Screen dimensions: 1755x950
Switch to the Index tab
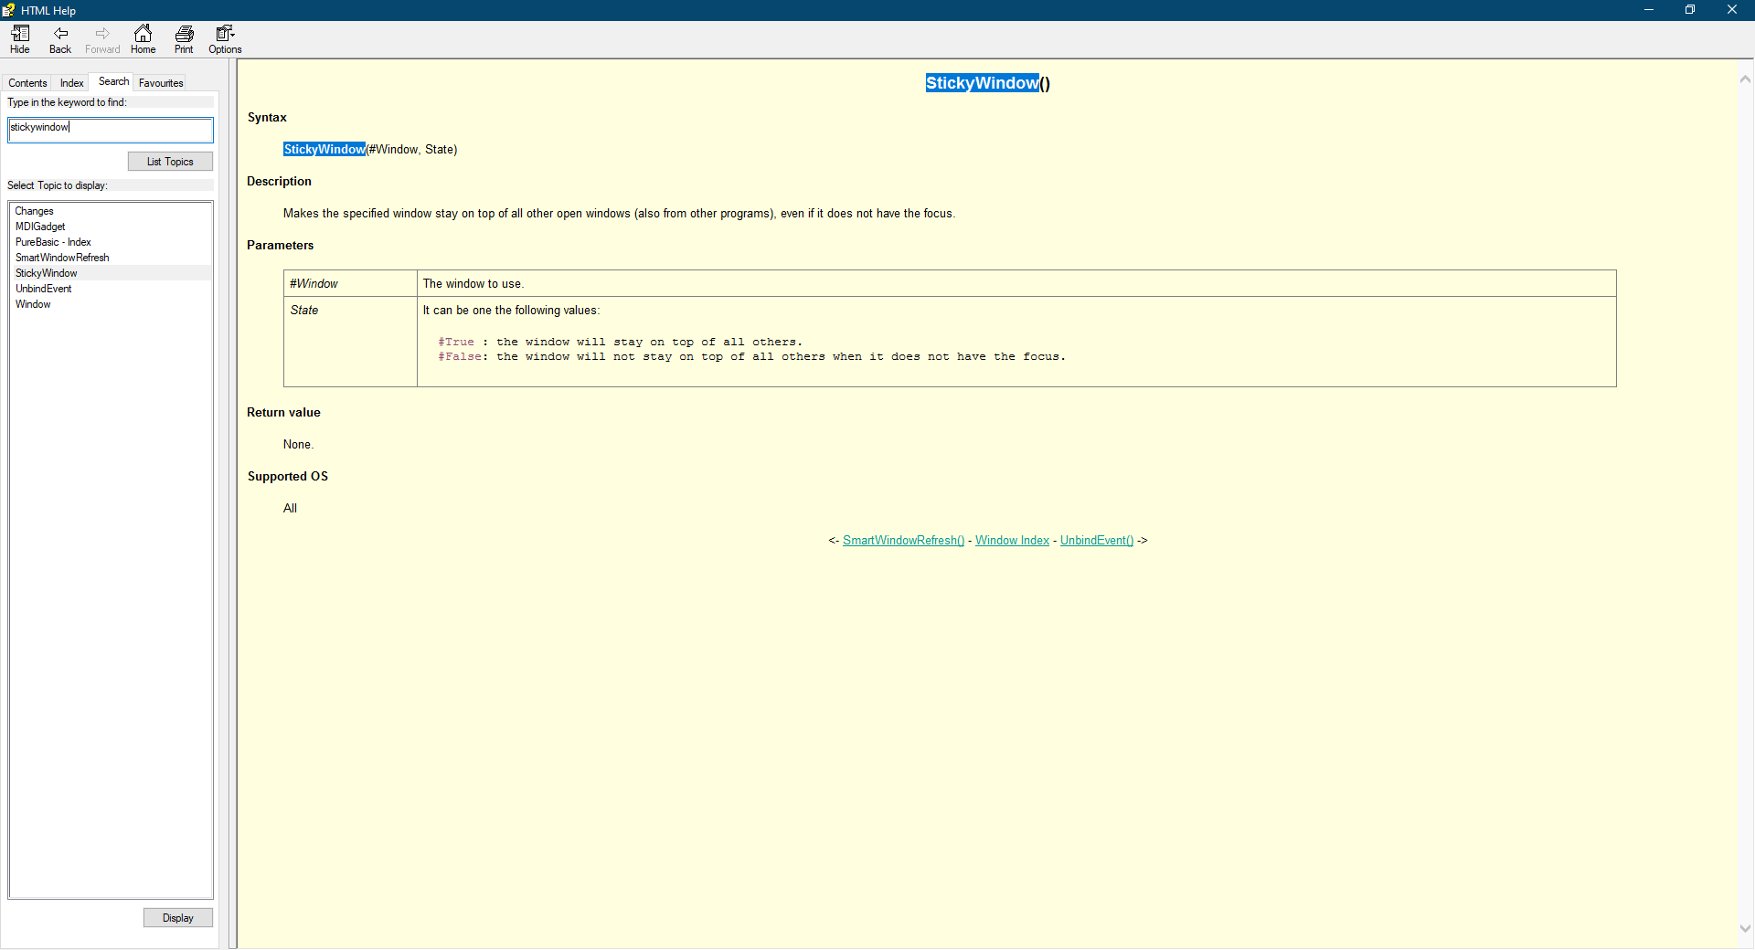pos(70,82)
